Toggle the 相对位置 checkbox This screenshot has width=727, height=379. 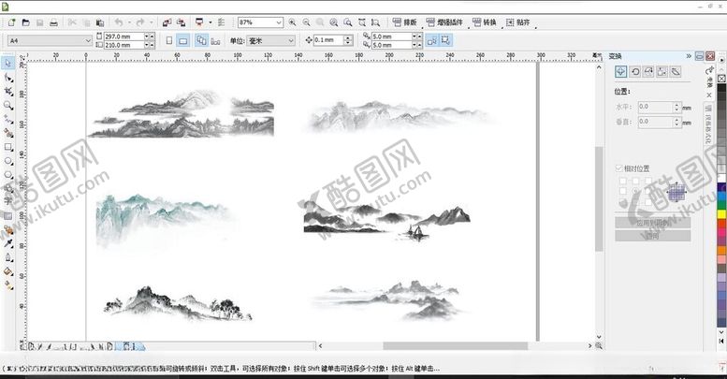click(619, 168)
